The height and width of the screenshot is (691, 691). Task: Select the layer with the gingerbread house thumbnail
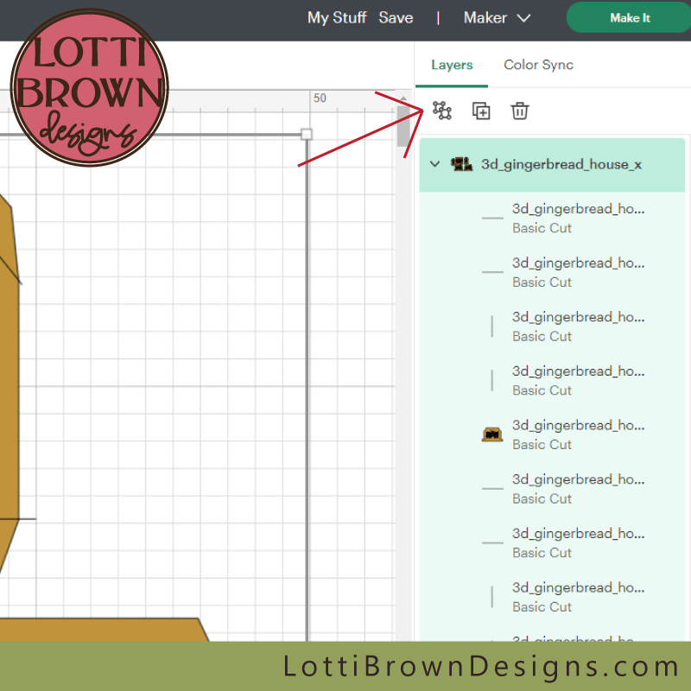552,434
